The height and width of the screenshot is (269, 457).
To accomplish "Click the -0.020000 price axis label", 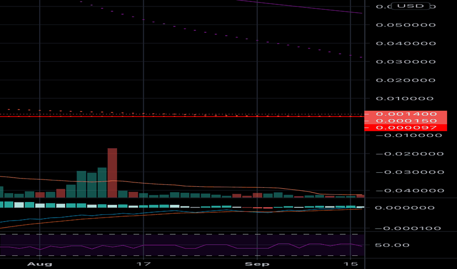I will pyautogui.click(x=410, y=154).
